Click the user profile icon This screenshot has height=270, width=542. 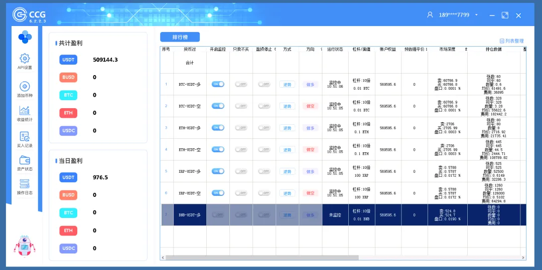[x=430, y=15]
